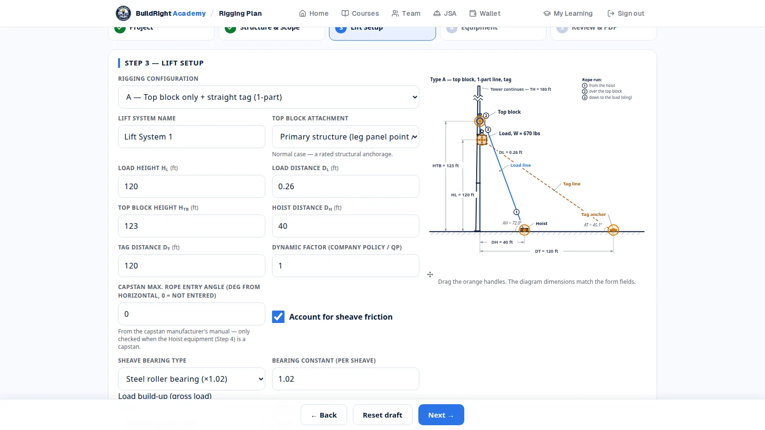Click the "Normal case — a rated structural anchorage." hint

point(332,154)
